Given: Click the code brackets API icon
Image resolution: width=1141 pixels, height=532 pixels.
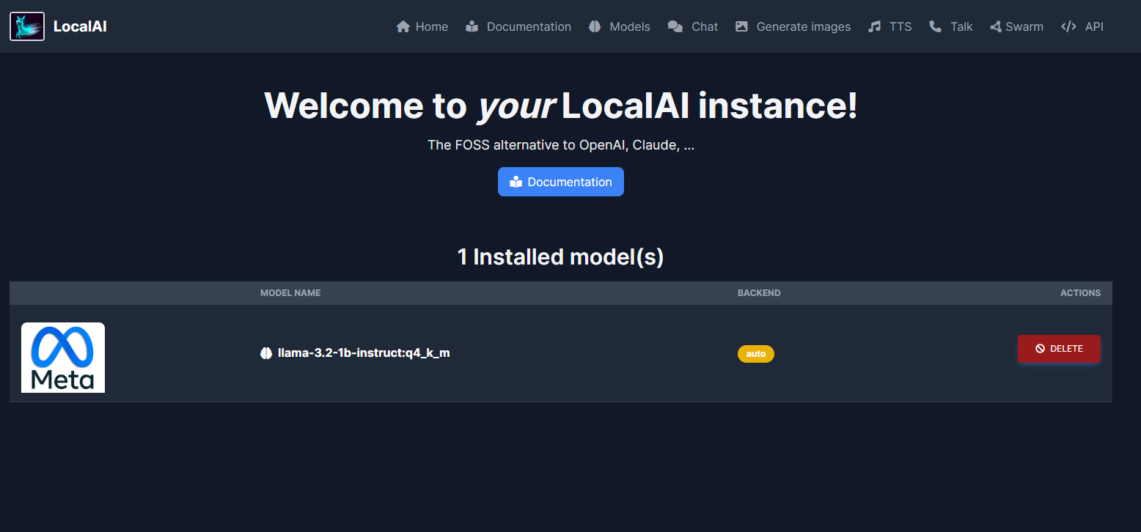Looking at the screenshot, I should tap(1068, 26).
